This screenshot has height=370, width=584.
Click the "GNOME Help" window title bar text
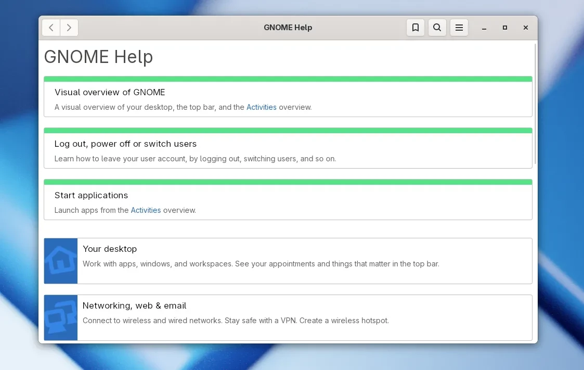tap(288, 28)
